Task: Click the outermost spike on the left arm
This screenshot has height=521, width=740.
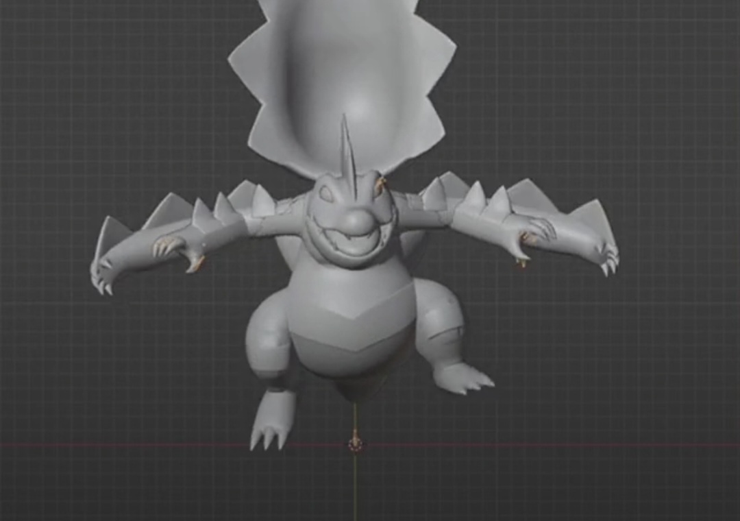Action: pos(110,234)
